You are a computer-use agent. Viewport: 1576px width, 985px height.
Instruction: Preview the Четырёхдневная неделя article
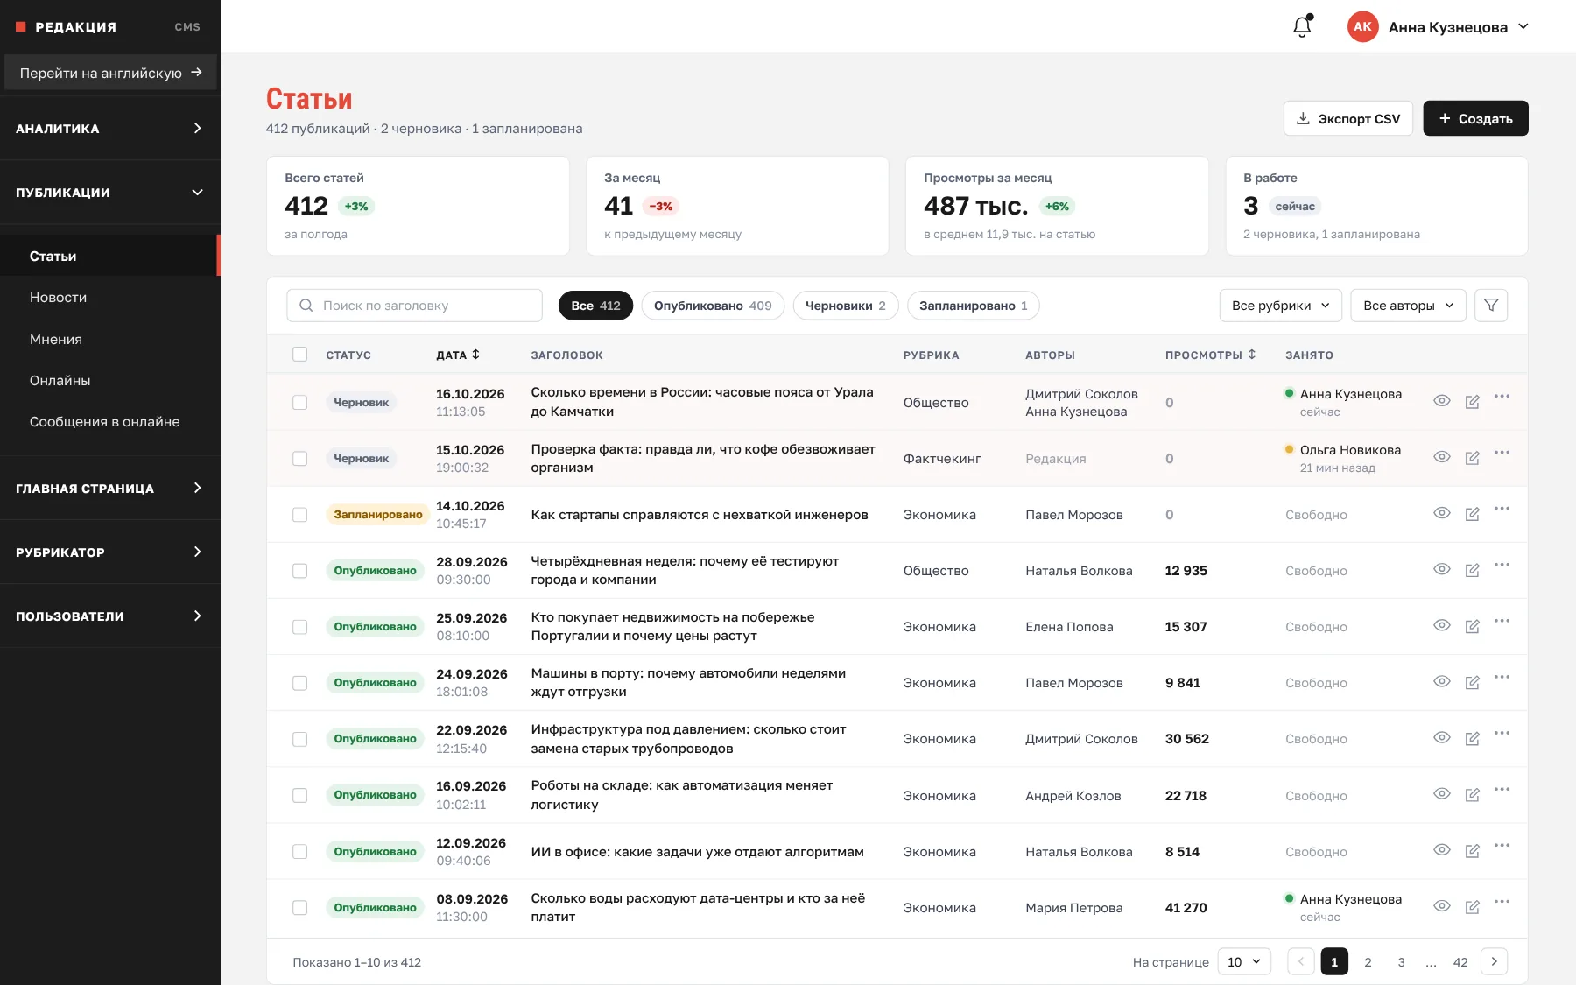1442,569
